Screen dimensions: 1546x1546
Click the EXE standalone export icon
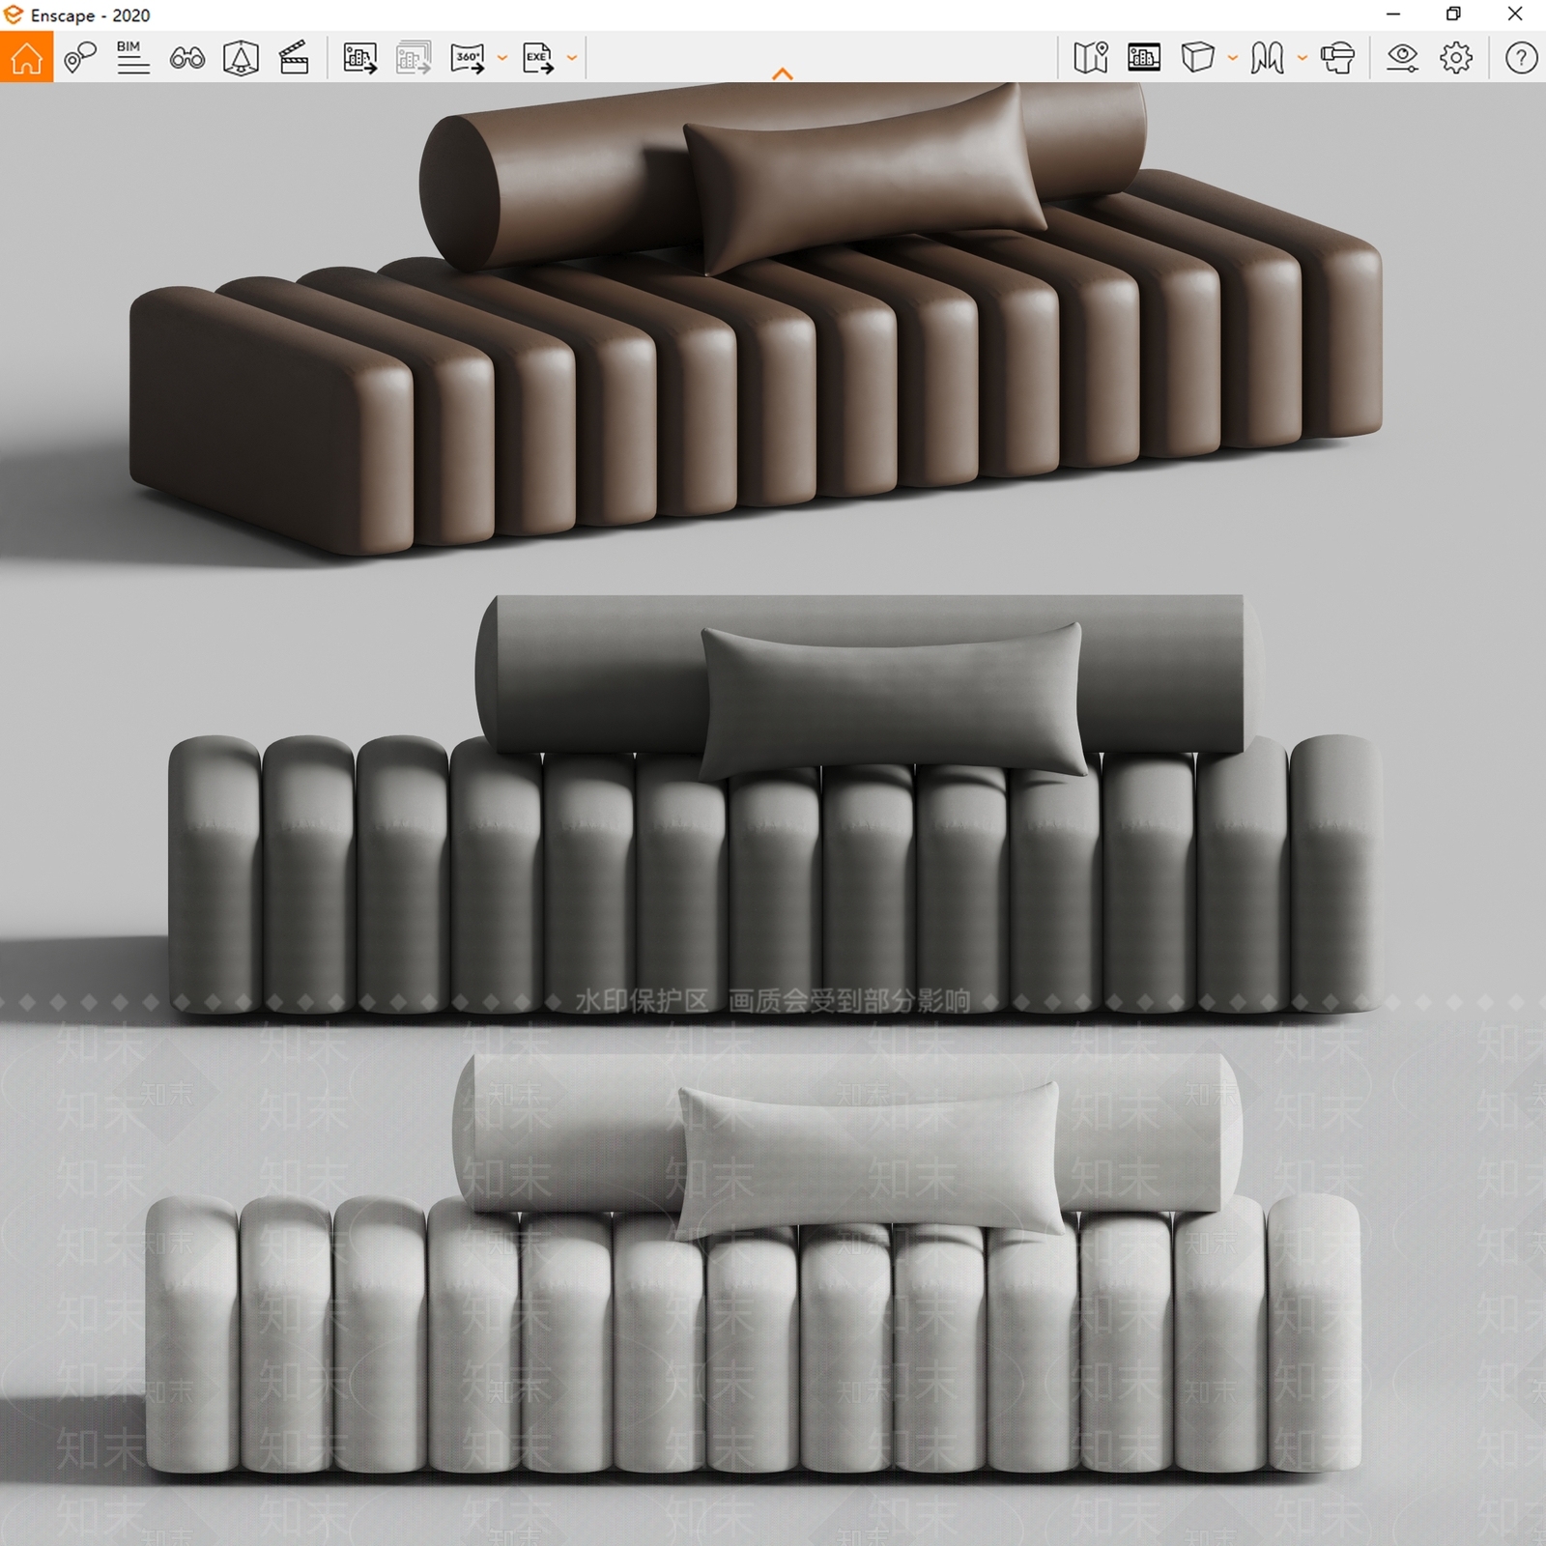pyautogui.click(x=538, y=58)
